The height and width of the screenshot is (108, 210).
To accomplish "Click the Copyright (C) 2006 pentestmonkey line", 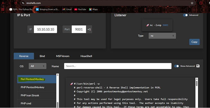I will tap(111, 92).
